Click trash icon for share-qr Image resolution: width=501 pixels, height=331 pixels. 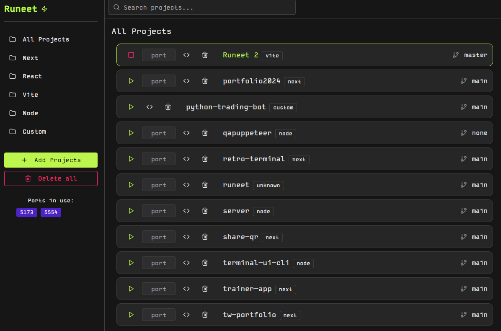click(205, 237)
